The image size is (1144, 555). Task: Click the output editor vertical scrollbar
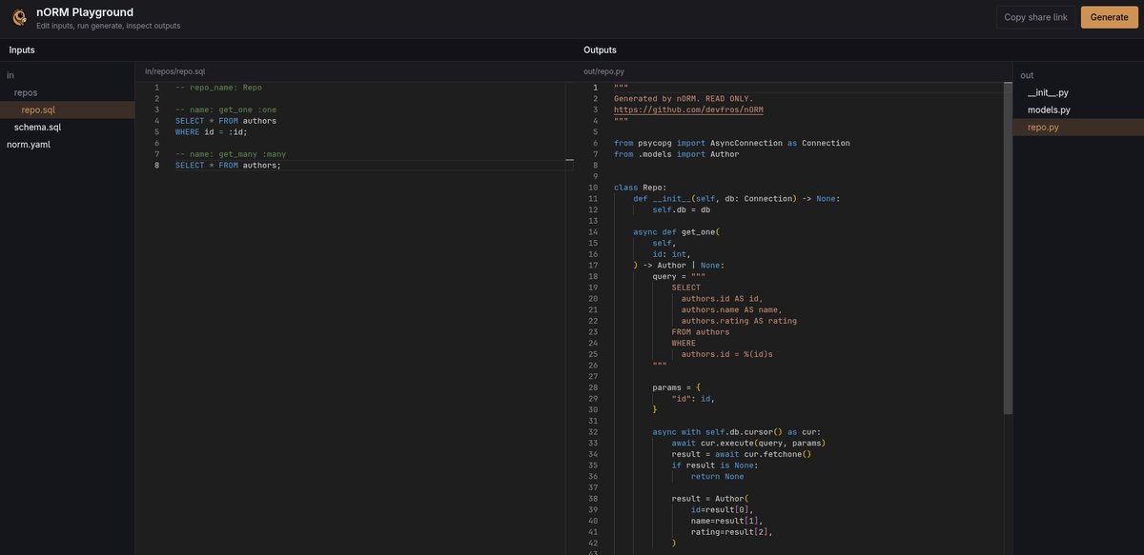tap(1008, 248)
